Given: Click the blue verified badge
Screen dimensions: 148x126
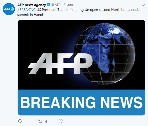Looking at the screenshot, I should coord(48,5).
